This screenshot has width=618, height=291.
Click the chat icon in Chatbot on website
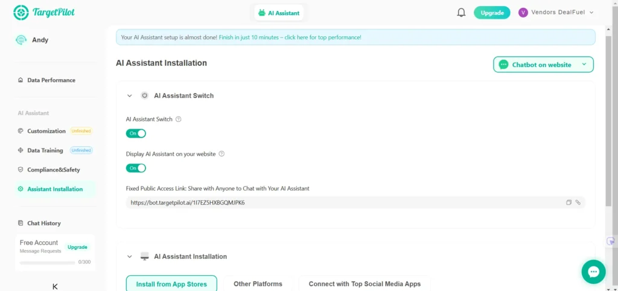503,65
